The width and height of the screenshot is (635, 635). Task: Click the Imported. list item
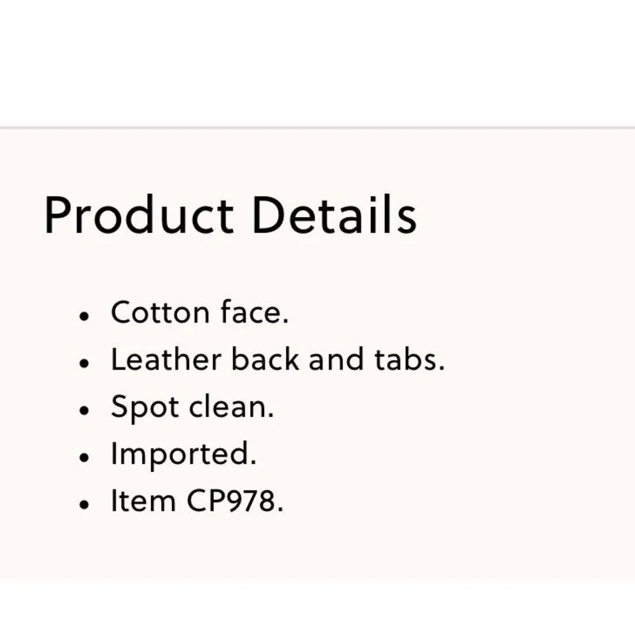[184, 455]
